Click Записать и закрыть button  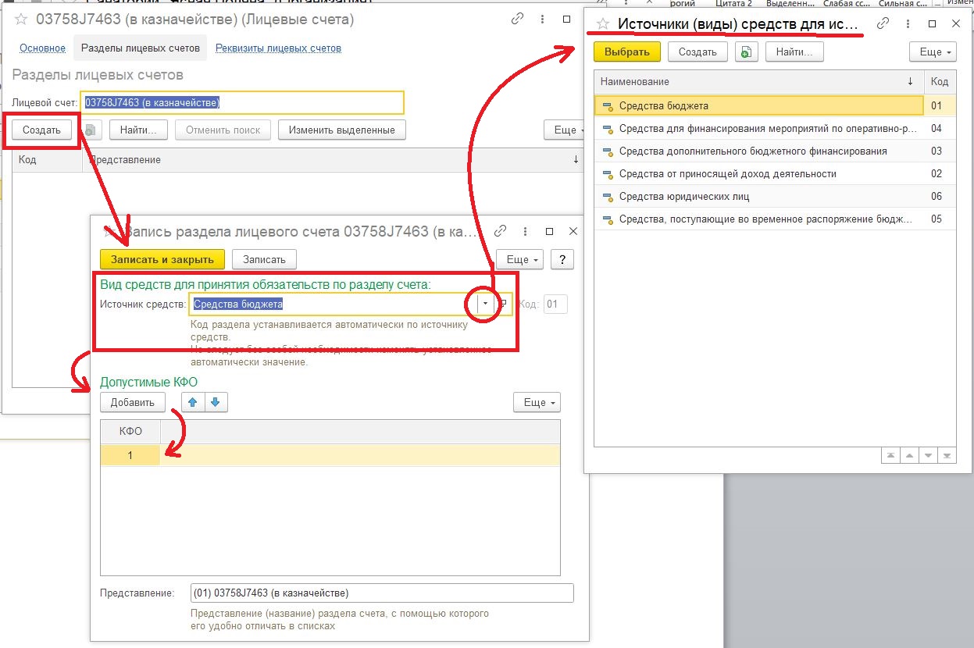click(x=162, y=259)
